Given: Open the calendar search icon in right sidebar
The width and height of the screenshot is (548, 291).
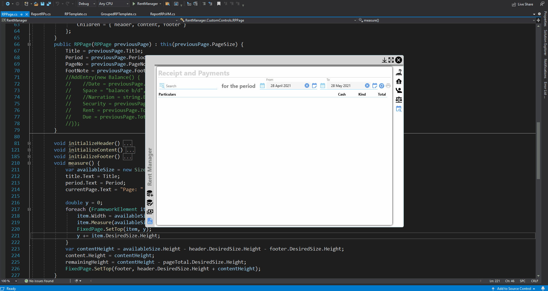Looking at the screenshot, I should click(399, 109).
